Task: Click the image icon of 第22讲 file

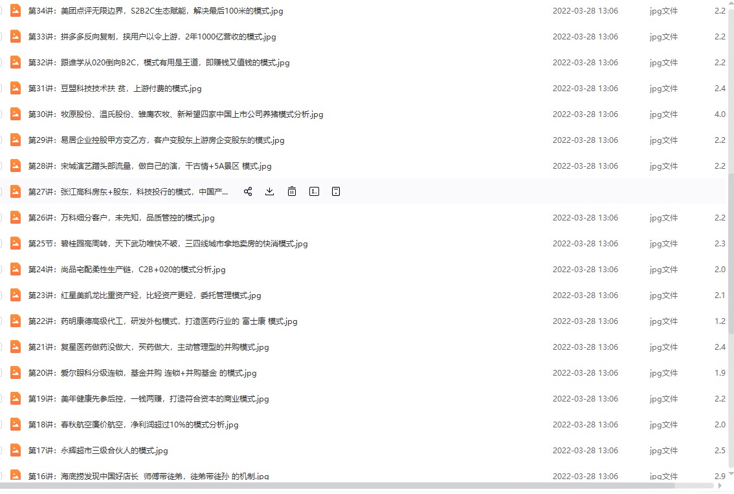Action: 16,321
